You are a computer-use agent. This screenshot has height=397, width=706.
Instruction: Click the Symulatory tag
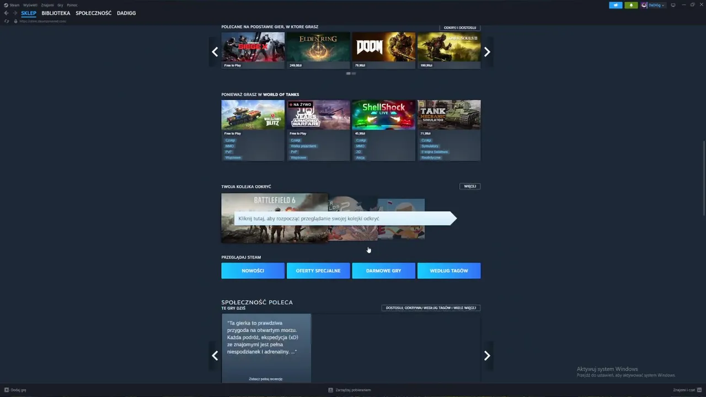[430, 146]
